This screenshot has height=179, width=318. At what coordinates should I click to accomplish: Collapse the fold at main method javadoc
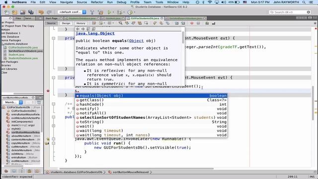click(54, 104)
